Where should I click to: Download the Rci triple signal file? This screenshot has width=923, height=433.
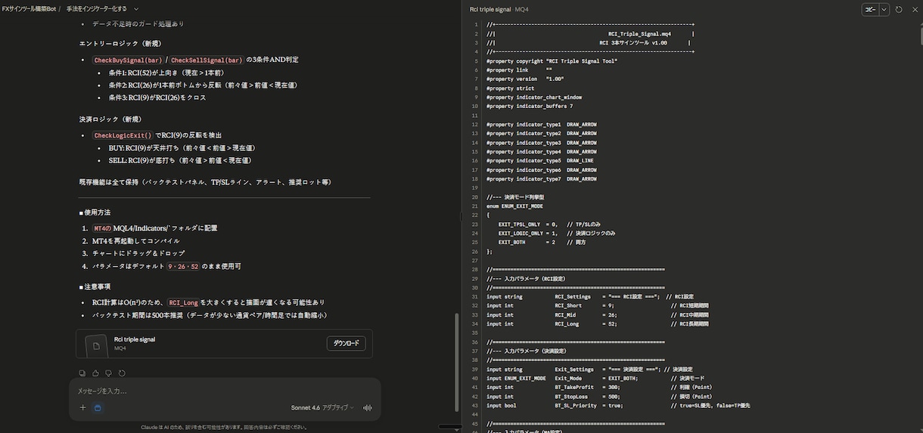[x=347, y=343]
